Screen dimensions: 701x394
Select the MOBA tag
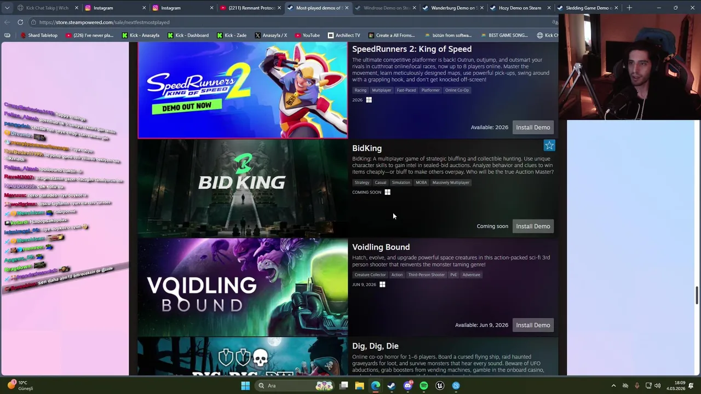coord(421,183)
